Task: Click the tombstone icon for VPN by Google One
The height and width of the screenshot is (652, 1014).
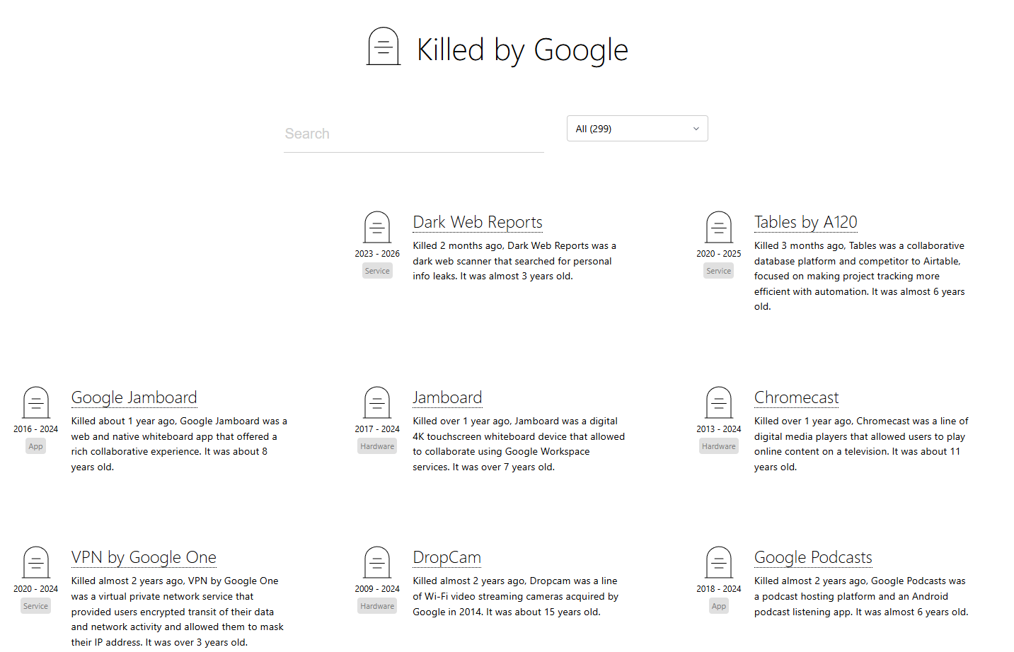Action: pos(35,562)
